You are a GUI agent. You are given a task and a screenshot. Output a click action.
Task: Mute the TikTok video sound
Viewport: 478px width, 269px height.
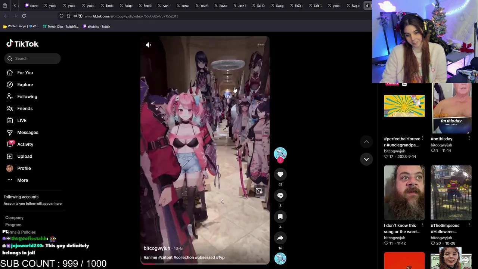(x=148, y=45)
